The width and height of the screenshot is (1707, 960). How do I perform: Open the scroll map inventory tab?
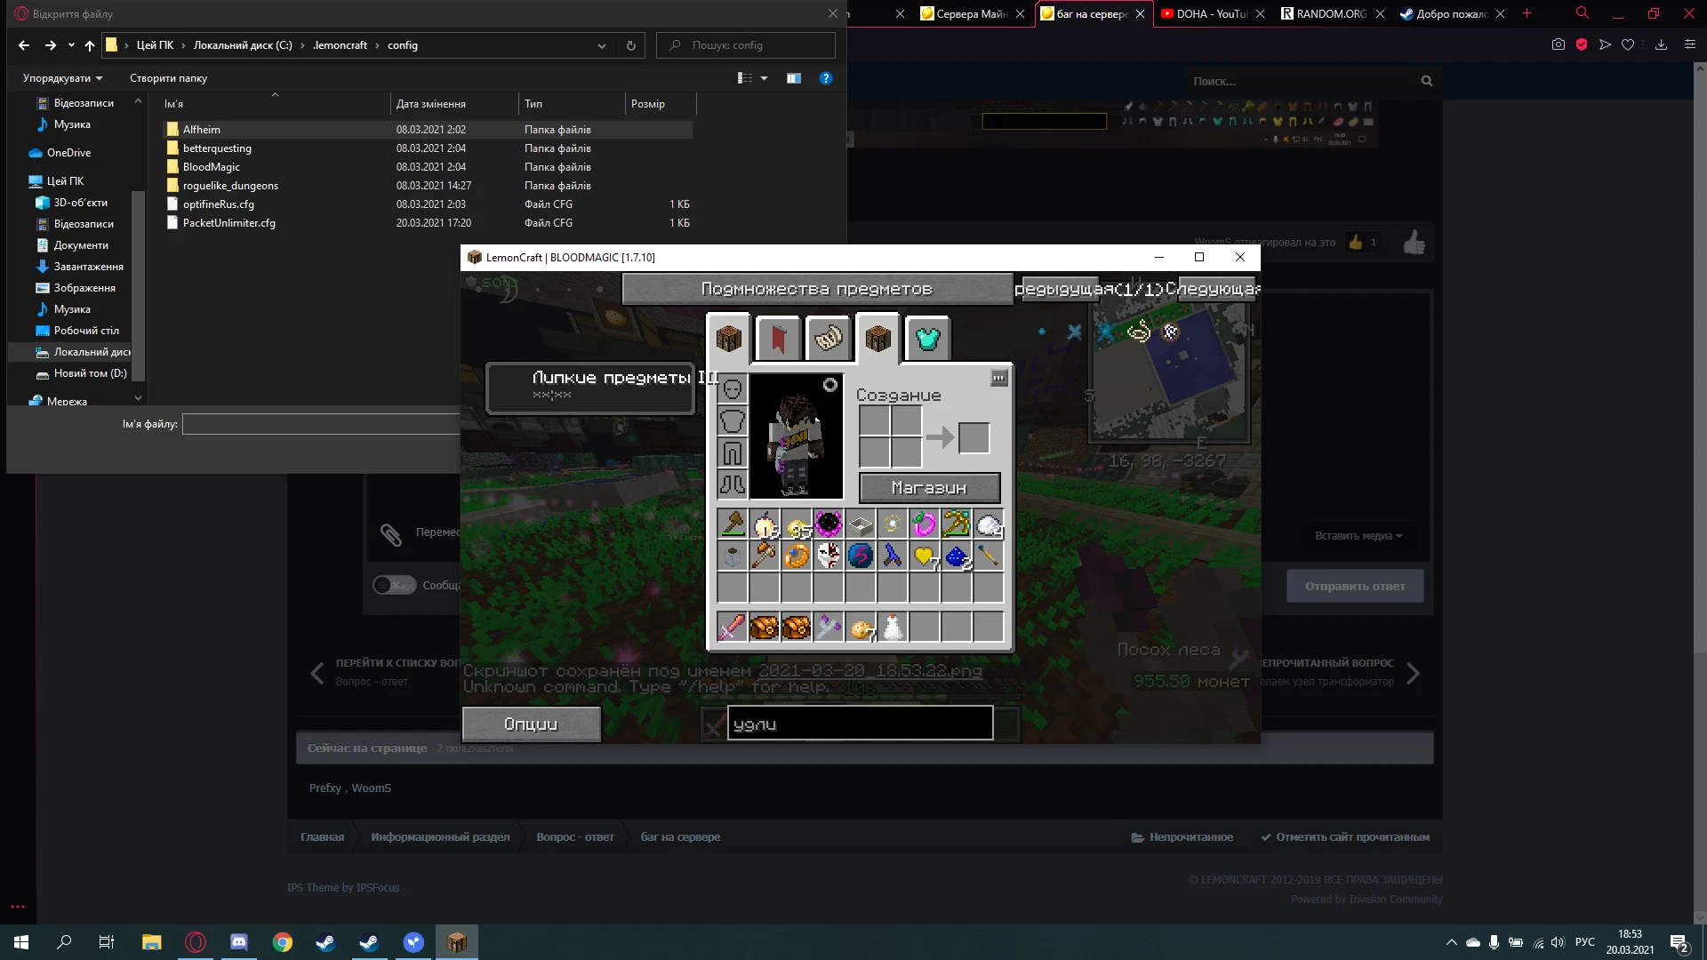coord(829,339)
